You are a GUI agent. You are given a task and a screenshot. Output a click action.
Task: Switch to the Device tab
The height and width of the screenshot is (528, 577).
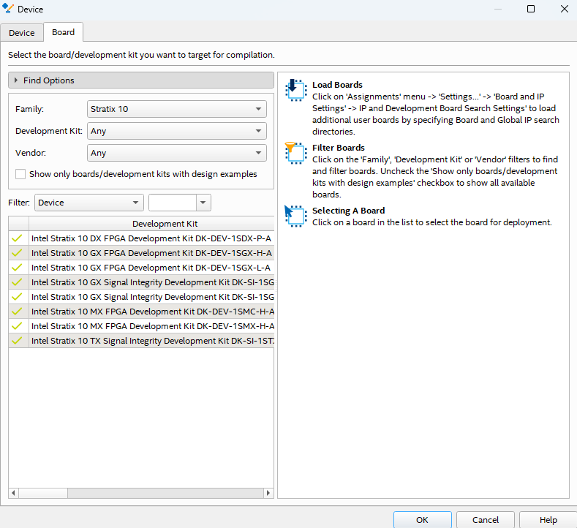[x=22, y=33]
